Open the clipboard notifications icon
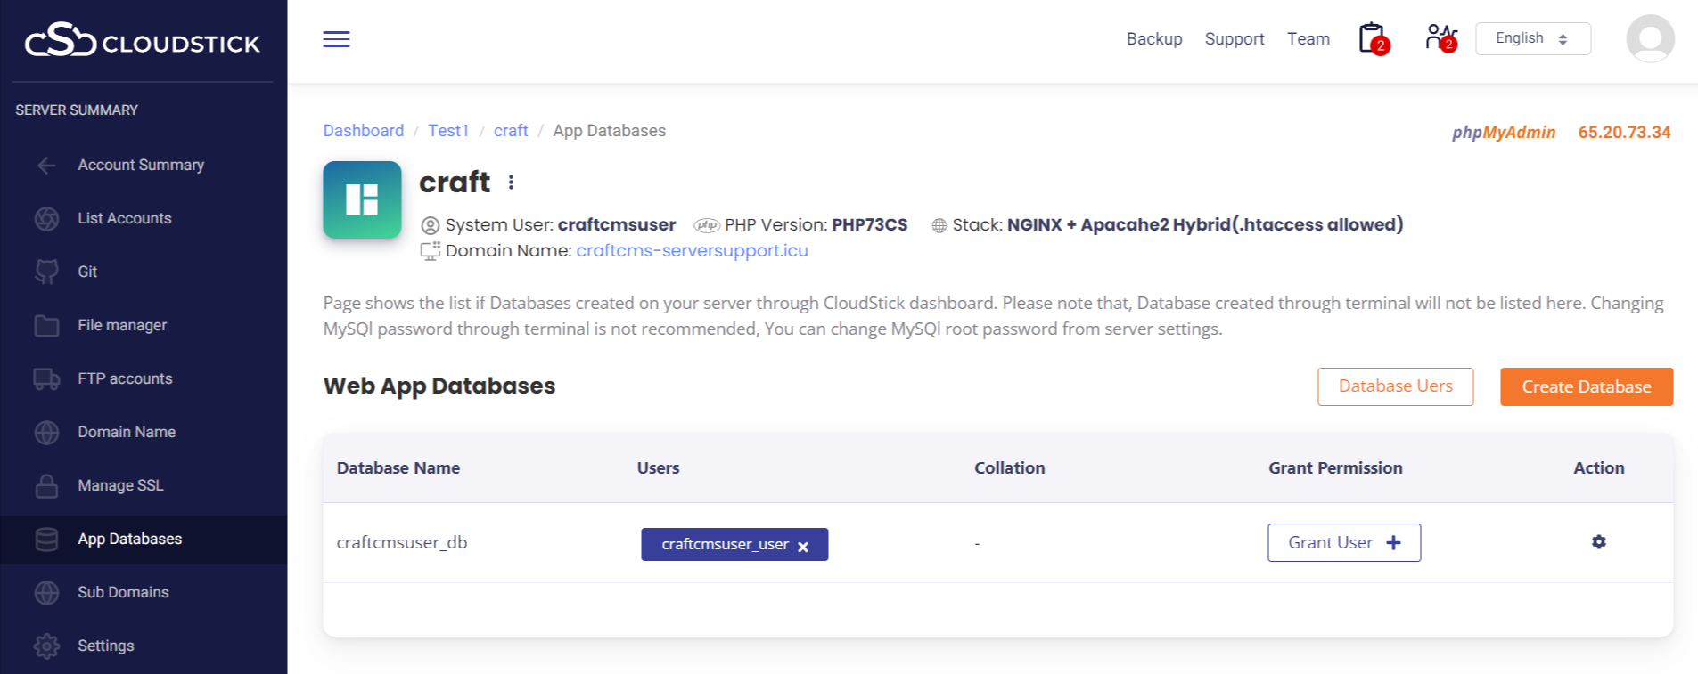The width and height of the screenshot is (1698, 674). pyautogui.click(x=1373, y=38)
